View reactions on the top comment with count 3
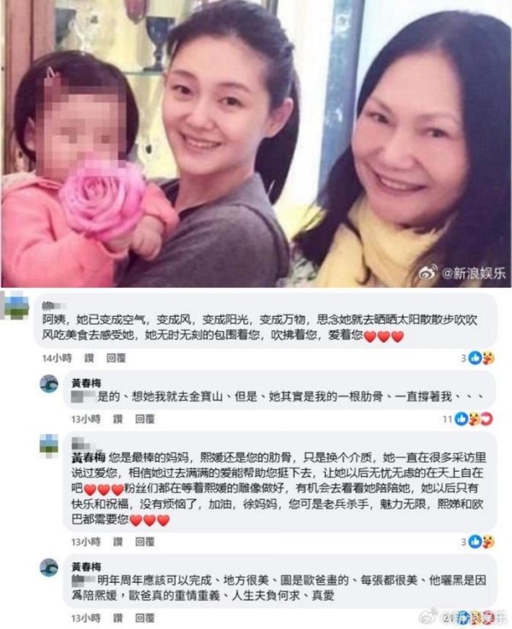Image resolution: width=512 pixels, height=629 pixels. pyautogui.click(x=477, y=358)
